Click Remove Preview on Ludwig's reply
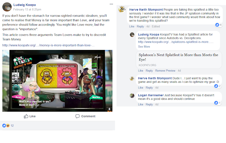226x143 pixels. pos(165,71)
